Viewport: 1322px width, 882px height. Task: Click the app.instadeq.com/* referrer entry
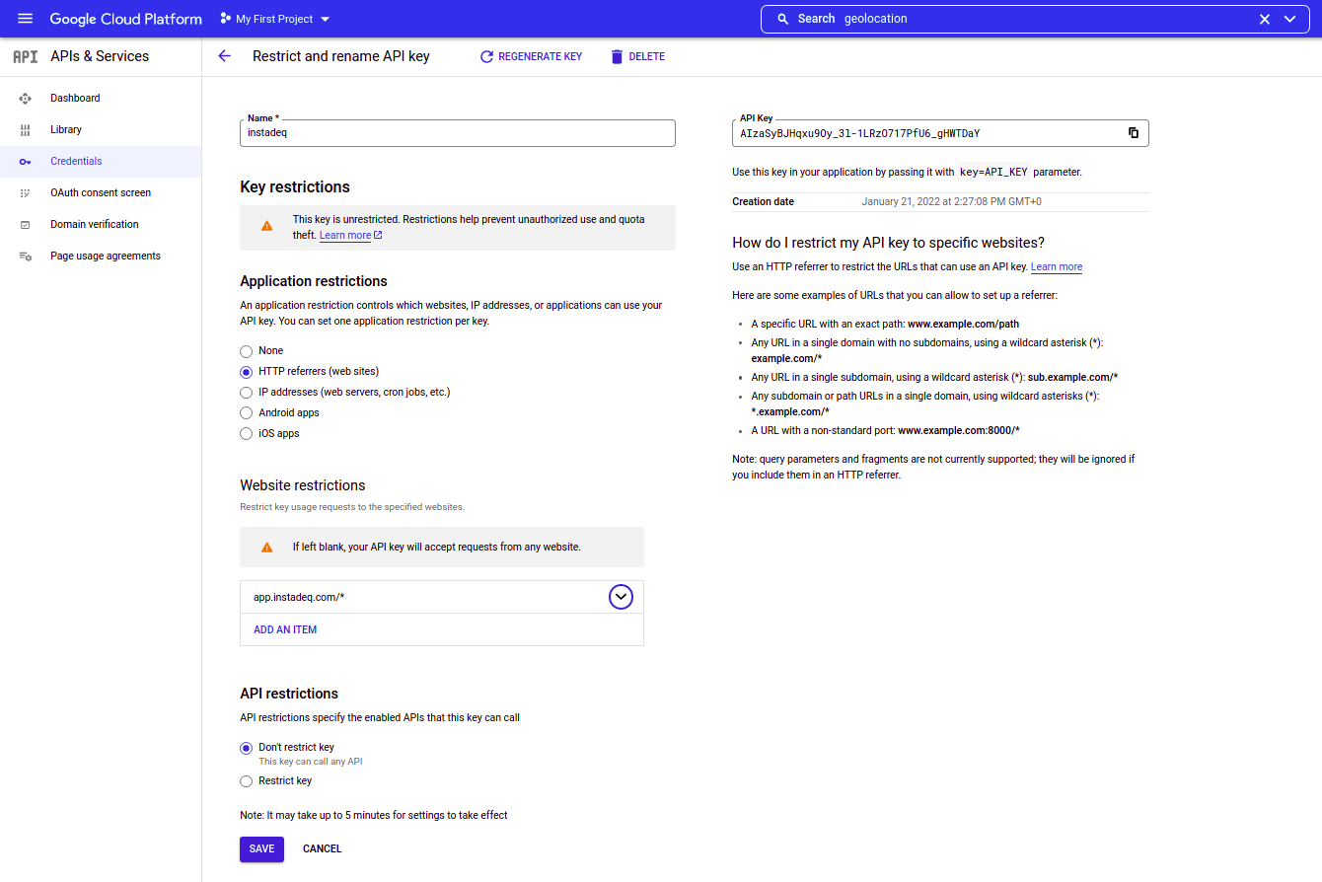pyautogui.click(x=299, y=597)
